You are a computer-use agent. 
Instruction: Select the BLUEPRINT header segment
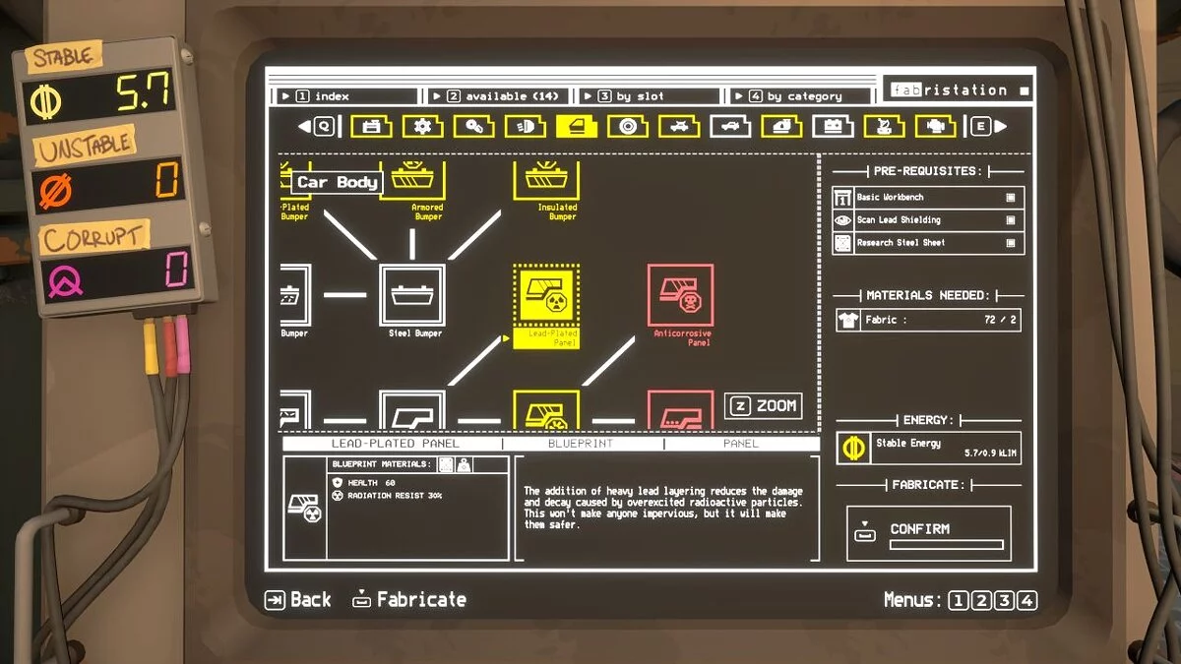(x=580, y=444)
